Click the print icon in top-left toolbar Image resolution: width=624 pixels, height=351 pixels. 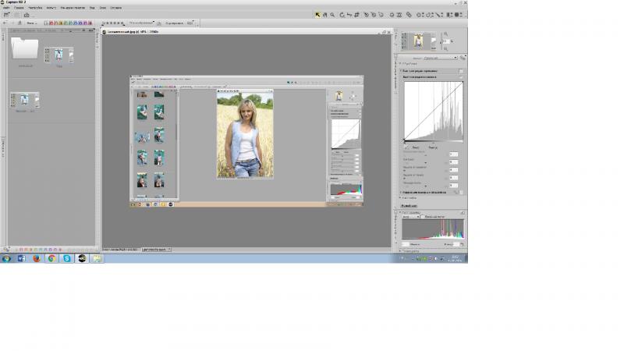pyautogui.click(x=27, y=15)
